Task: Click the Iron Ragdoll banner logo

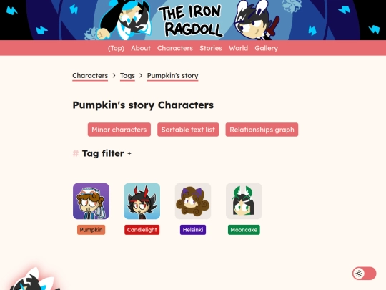Action: (x=190, y=21)
